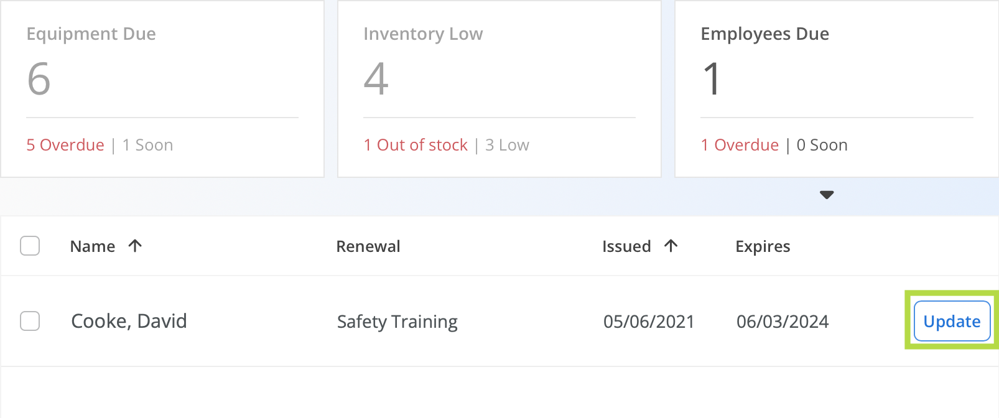The height and width of the screenshot is (418, 999).
Task: Open the Inventory Low card
Action: pyautogui.click(x=500, y=89)
